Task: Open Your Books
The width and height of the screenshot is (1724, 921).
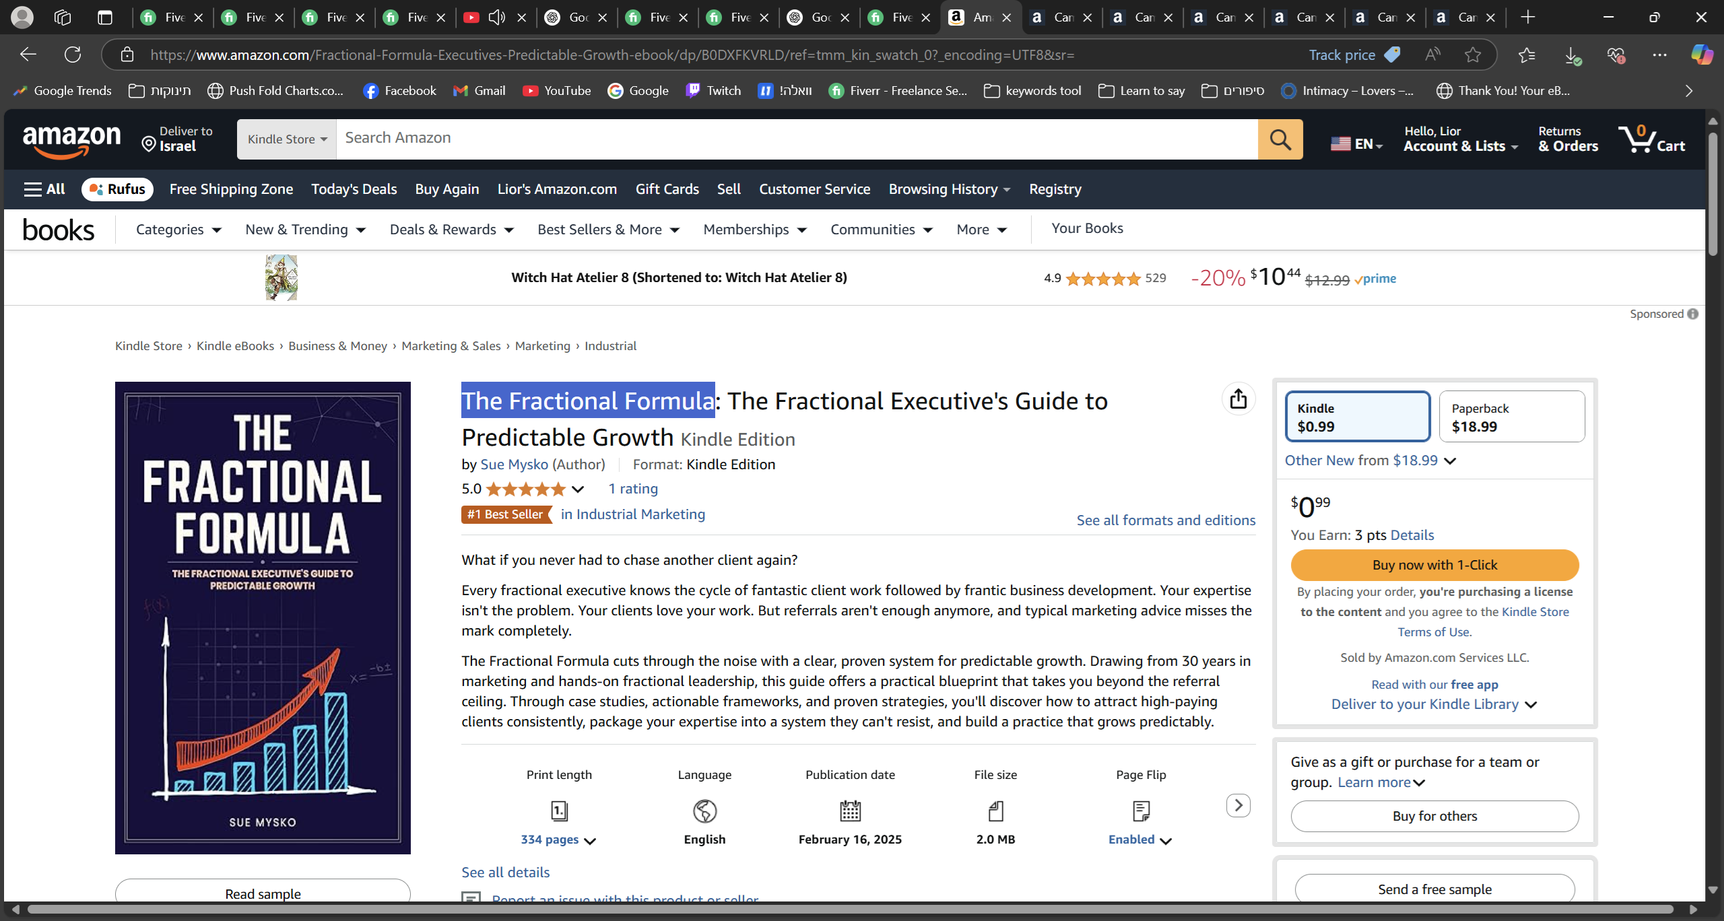Action: (x=1087, y=228)
